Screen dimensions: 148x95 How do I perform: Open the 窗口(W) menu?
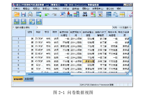pyautogui.click(x=110, y=9)
